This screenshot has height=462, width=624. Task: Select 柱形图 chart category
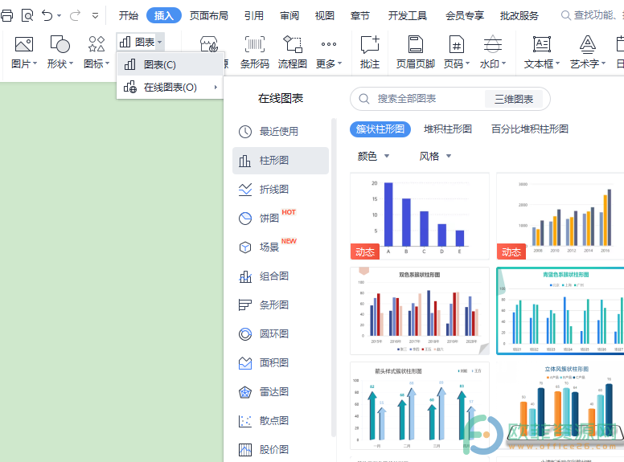[281, 160]
